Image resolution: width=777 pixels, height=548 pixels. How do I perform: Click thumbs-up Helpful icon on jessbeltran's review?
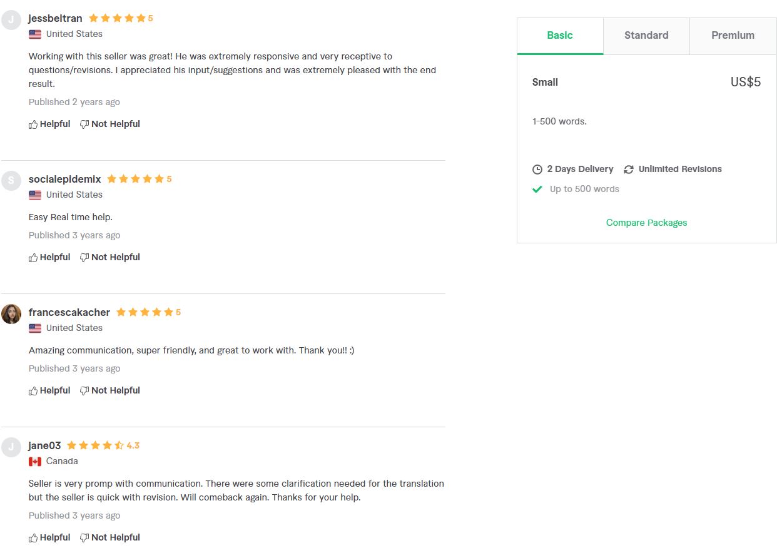click(x=33, y=124)
